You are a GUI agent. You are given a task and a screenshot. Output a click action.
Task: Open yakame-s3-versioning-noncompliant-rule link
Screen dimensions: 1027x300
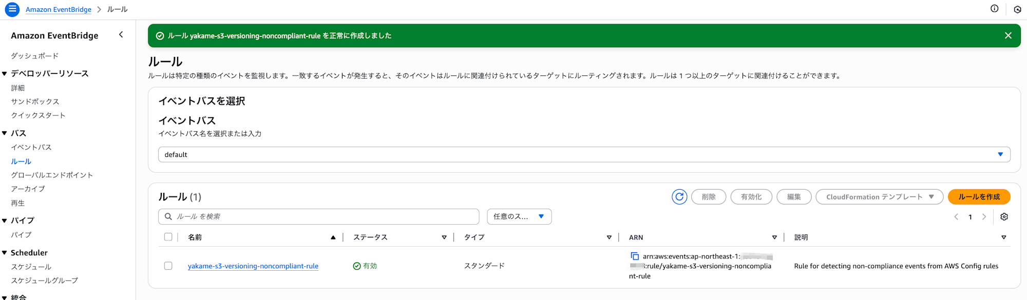click(x=253, y=266)
